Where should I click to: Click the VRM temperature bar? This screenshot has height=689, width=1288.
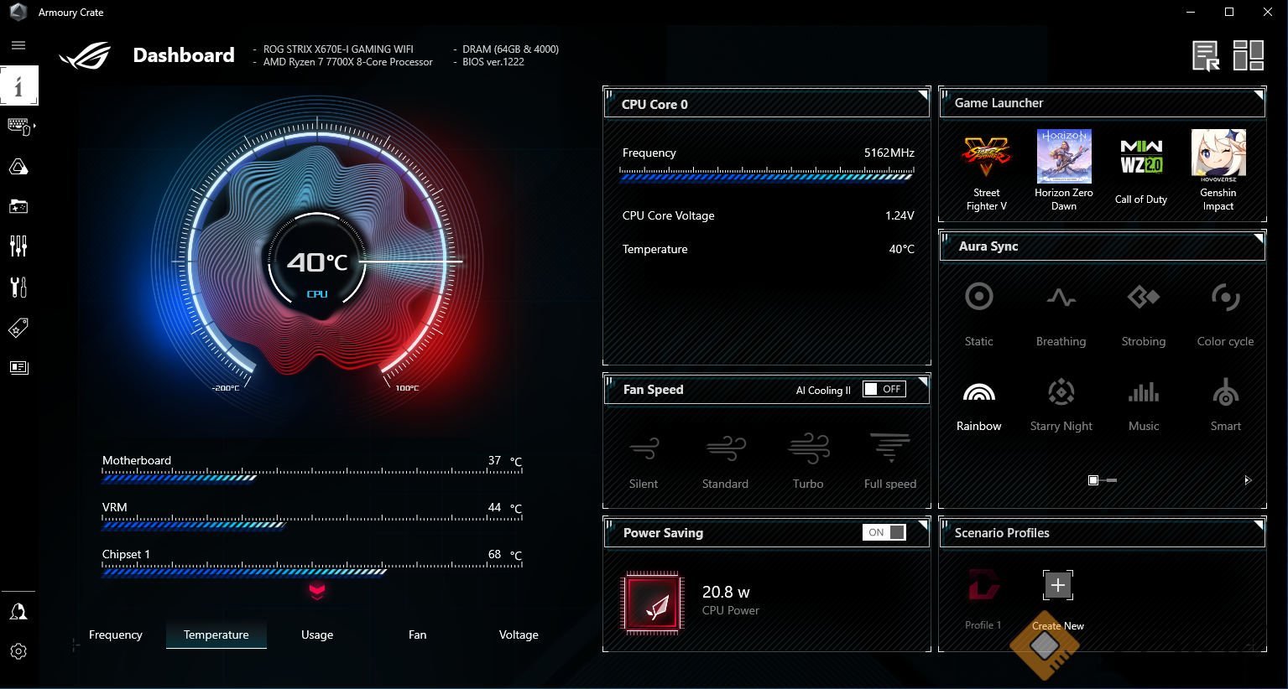tap(312, 521)
